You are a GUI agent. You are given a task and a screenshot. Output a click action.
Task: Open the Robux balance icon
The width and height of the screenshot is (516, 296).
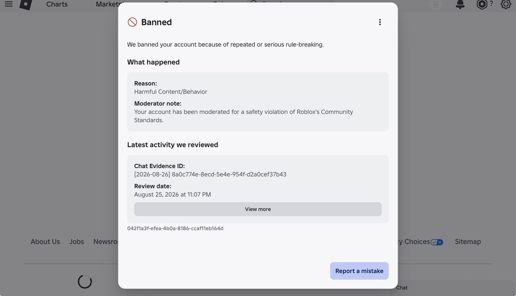pos(482,4)
